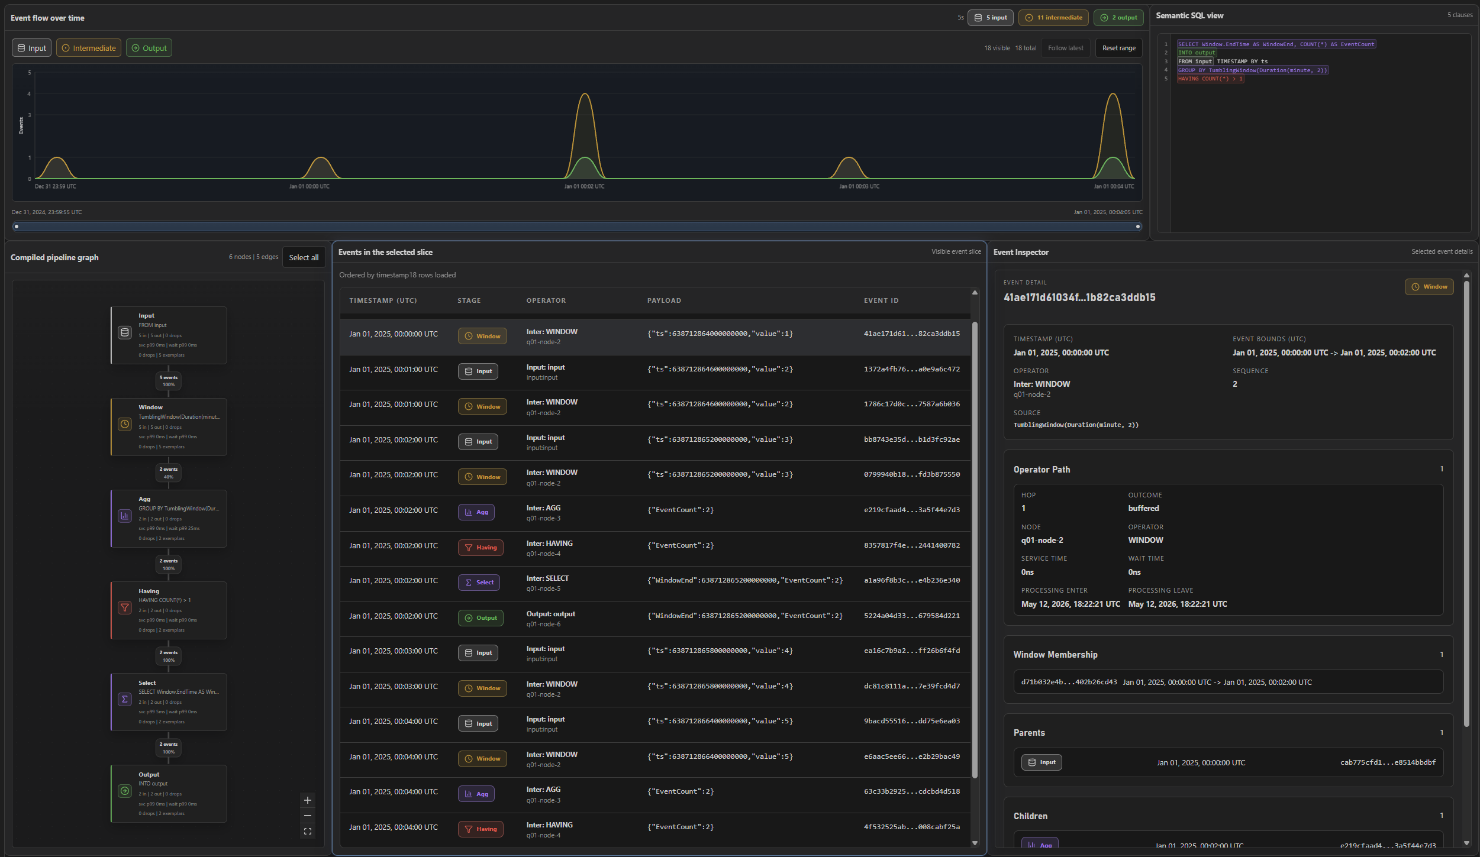Click Parents section header
This screenshot has width=1480, height=857.
click(x=1029, y=733)
